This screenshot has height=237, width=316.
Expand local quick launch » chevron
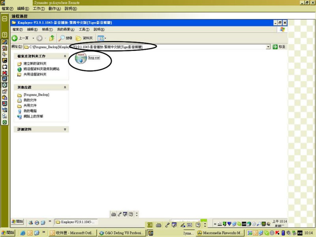pyautogui.click(x=44, y=232)
